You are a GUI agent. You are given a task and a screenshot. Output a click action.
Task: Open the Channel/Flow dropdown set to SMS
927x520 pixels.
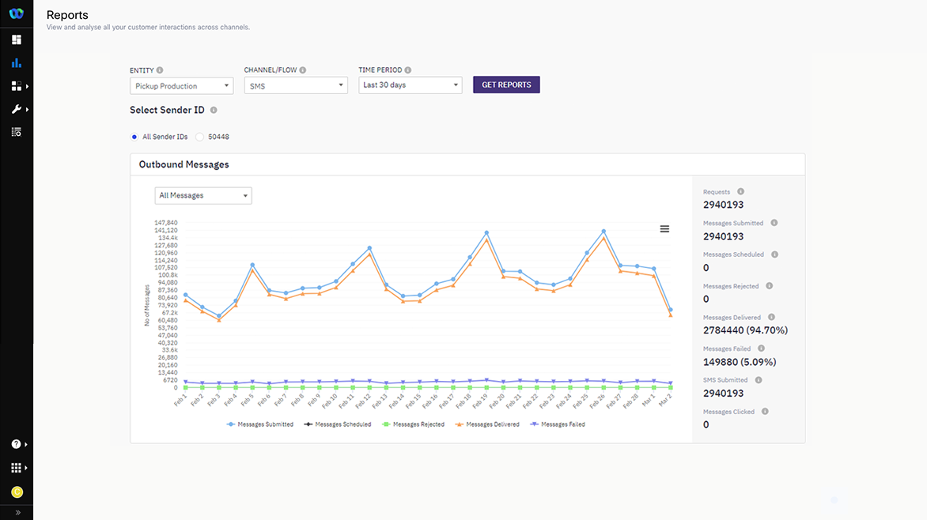pyautogui.click(x=296, y=85)
